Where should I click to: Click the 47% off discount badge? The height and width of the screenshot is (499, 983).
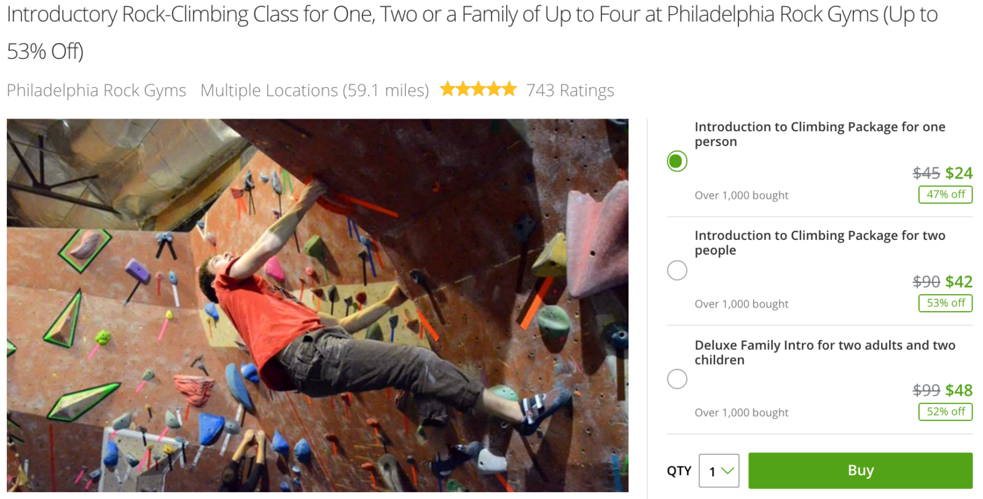coord(945,195)
